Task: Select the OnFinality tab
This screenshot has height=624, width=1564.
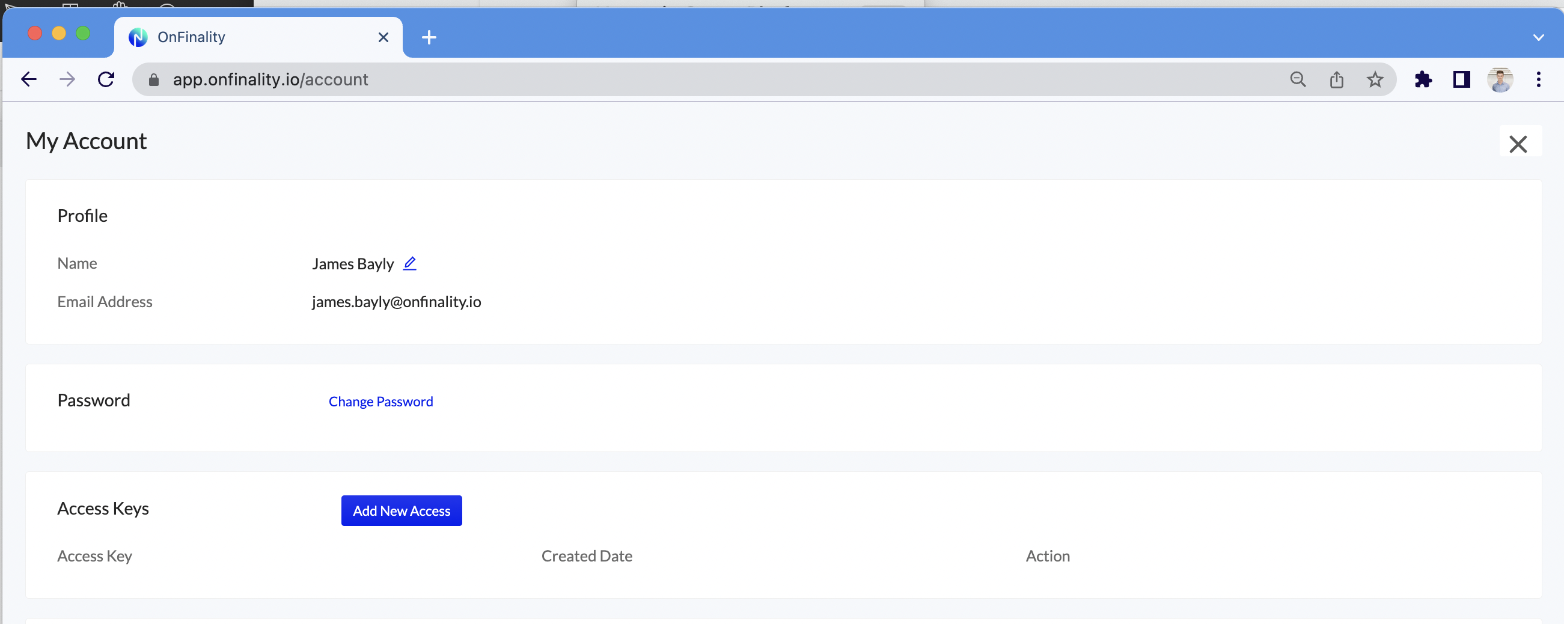Action: point(243,38)
